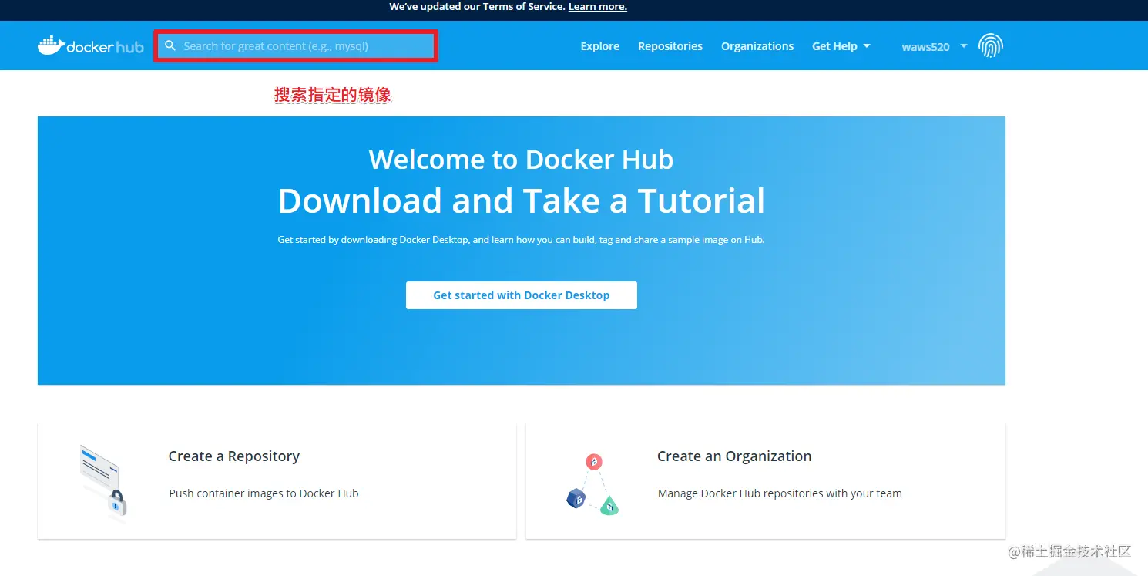Open the fingerprint avatar icon
The width and height of the screenshot is (1148, 576).
tap(991, 46)
